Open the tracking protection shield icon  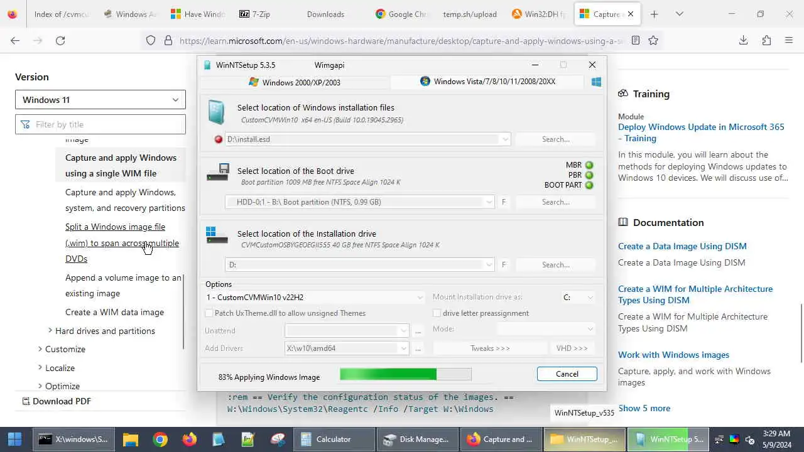151,40
